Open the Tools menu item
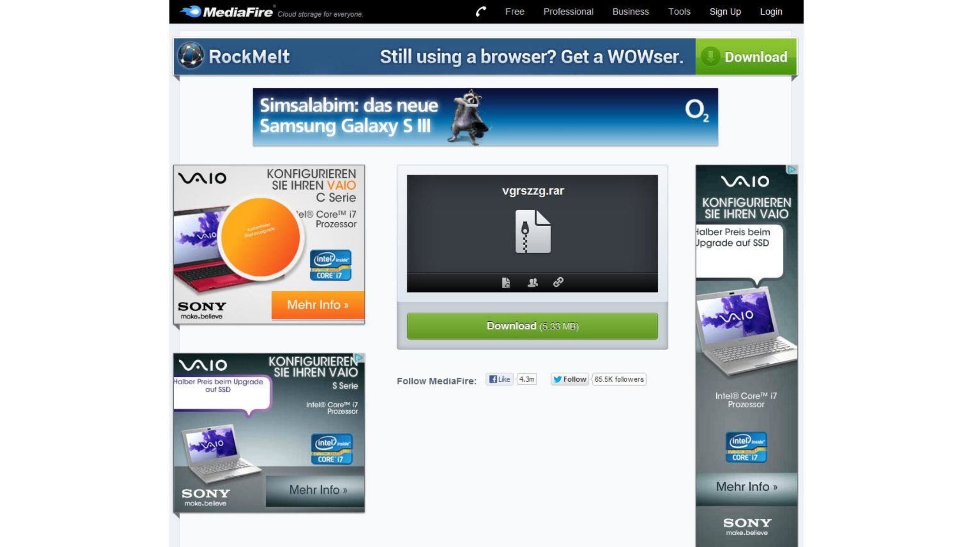This screenshot has height=547, width=973. (679, 12)
